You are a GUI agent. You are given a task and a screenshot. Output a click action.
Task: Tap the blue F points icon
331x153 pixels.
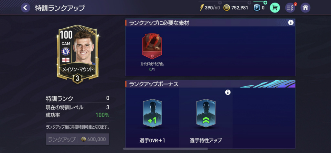coord(257,8)
